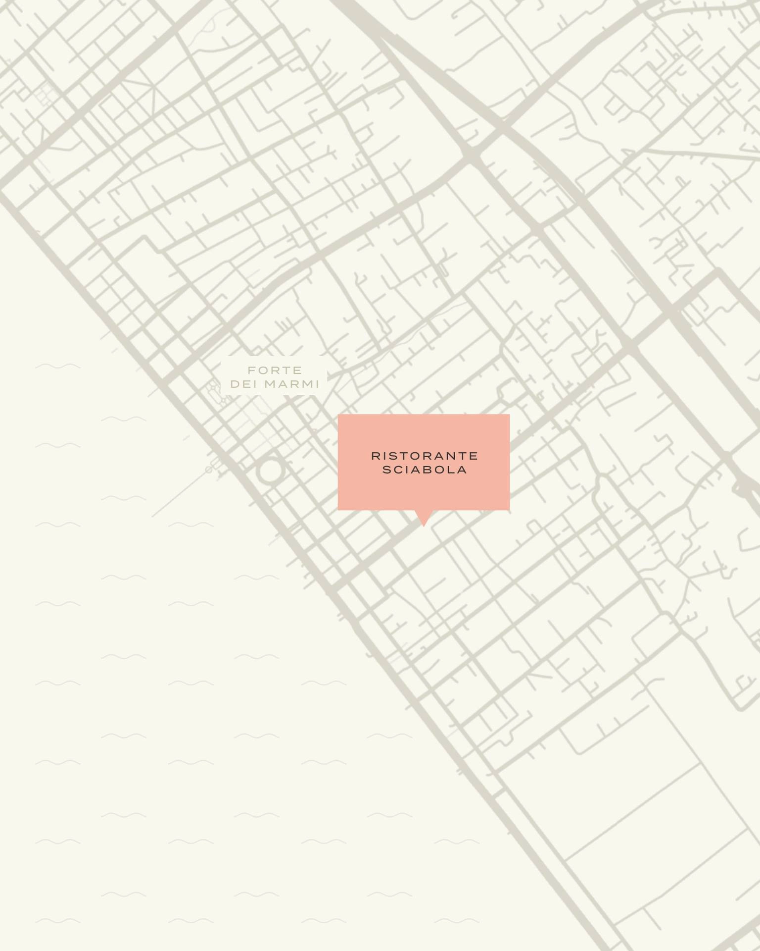Viewport: 760px width, 951px height.
Task: Click the empty pink area below the Sciabola text
Action: (x=424, y=493)
